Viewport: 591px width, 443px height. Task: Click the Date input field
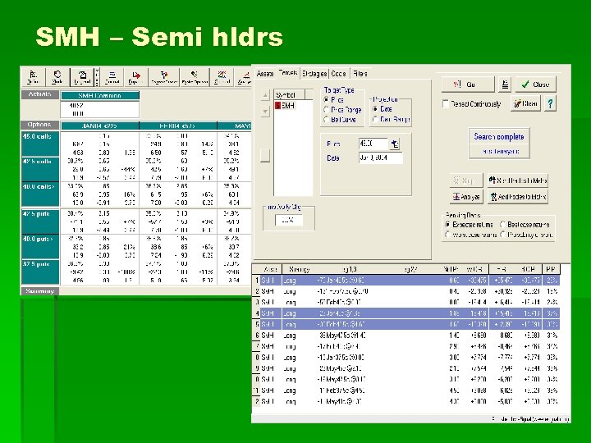click(x=381, y=158)
